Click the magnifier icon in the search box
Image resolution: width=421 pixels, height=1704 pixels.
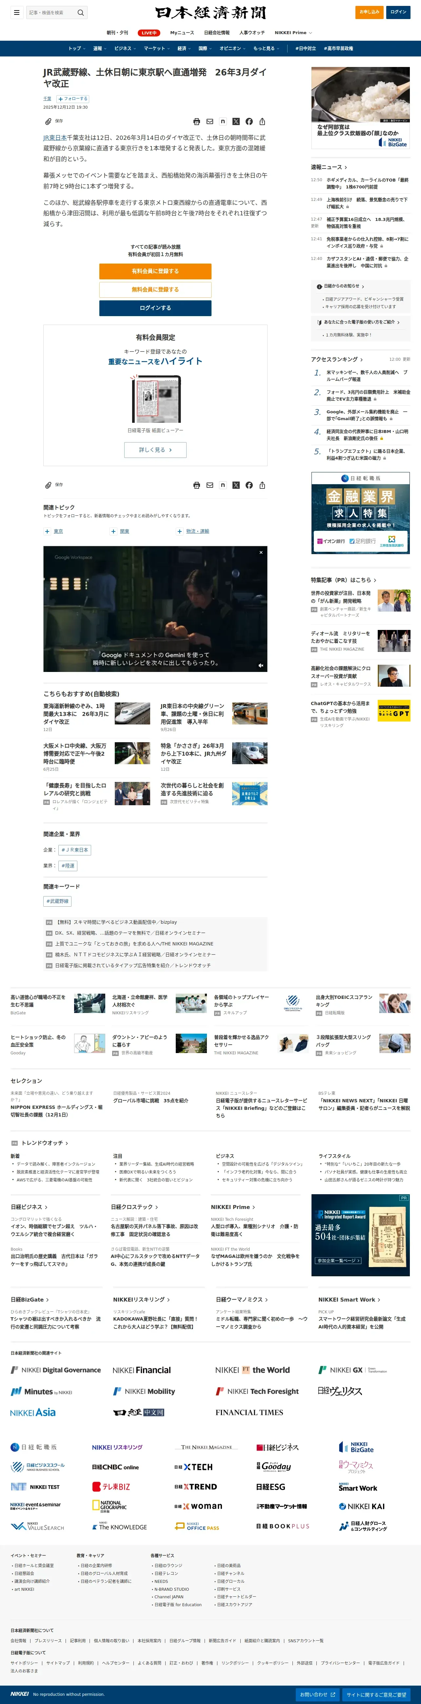pyautogui.click(x=81, y=12)
